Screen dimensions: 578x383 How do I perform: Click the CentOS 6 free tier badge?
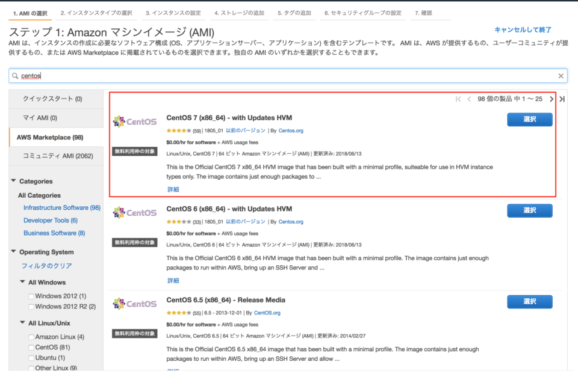[x=135, y=242]
